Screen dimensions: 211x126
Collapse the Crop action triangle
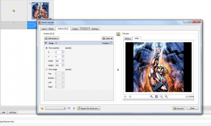(x=46, y=43)
